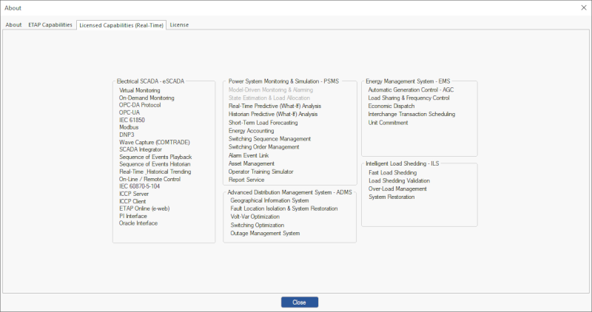Switch to the About tab
Screen dimensions: 592x312
[x=13, y=25]
